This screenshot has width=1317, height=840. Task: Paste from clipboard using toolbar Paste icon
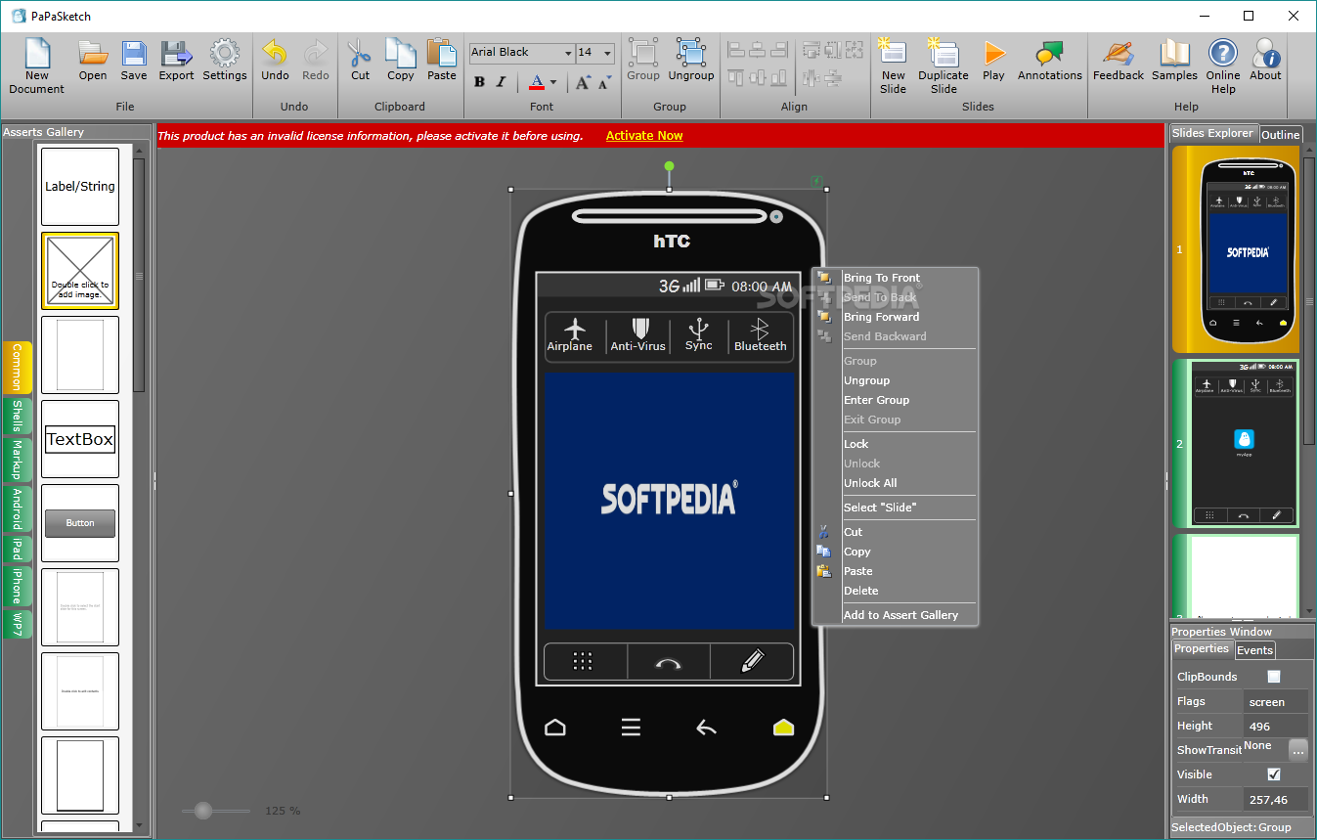(442, 53)
